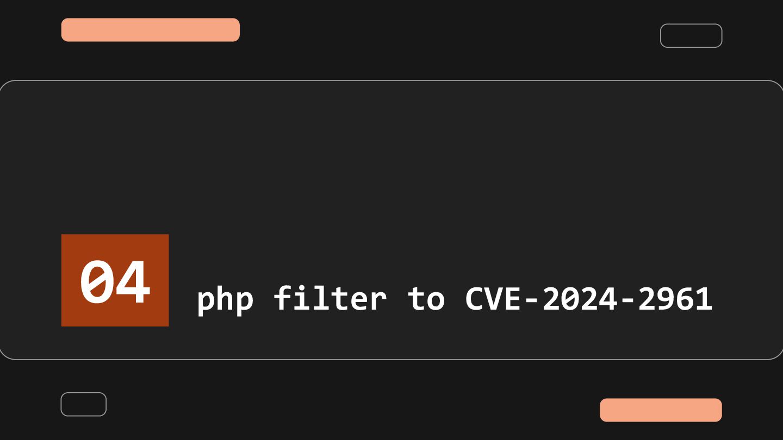Select the word filter in the title

tap(330, 298)
